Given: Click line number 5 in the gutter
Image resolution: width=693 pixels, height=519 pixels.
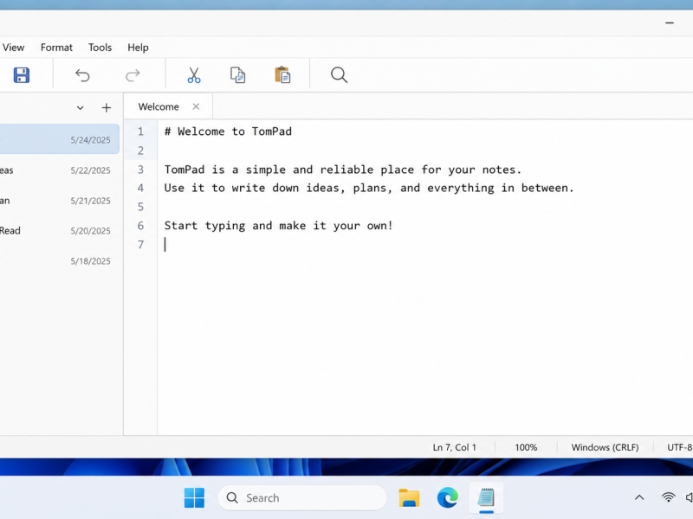Looking at the screenshot, I should tap(140, 207).
